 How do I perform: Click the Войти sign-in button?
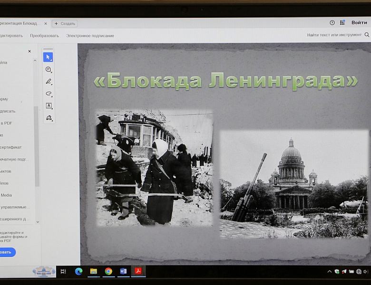359,23
